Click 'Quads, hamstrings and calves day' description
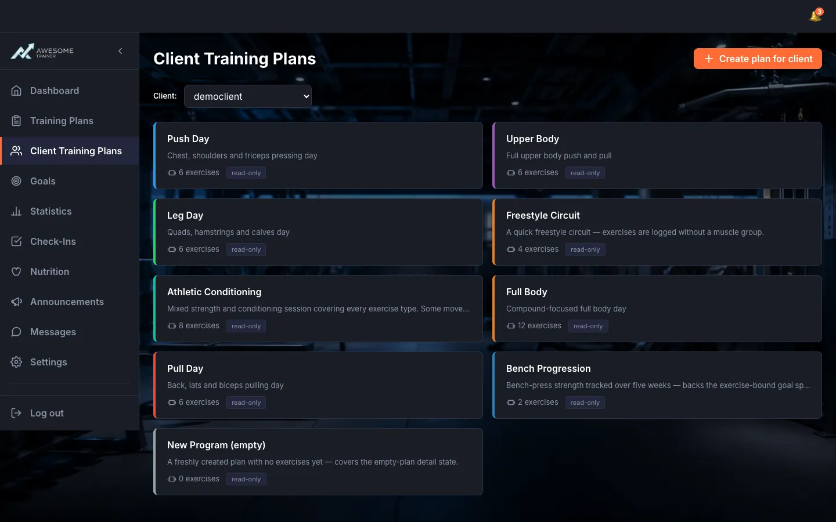This screenshot has width=836, height=522. (228, 232)
